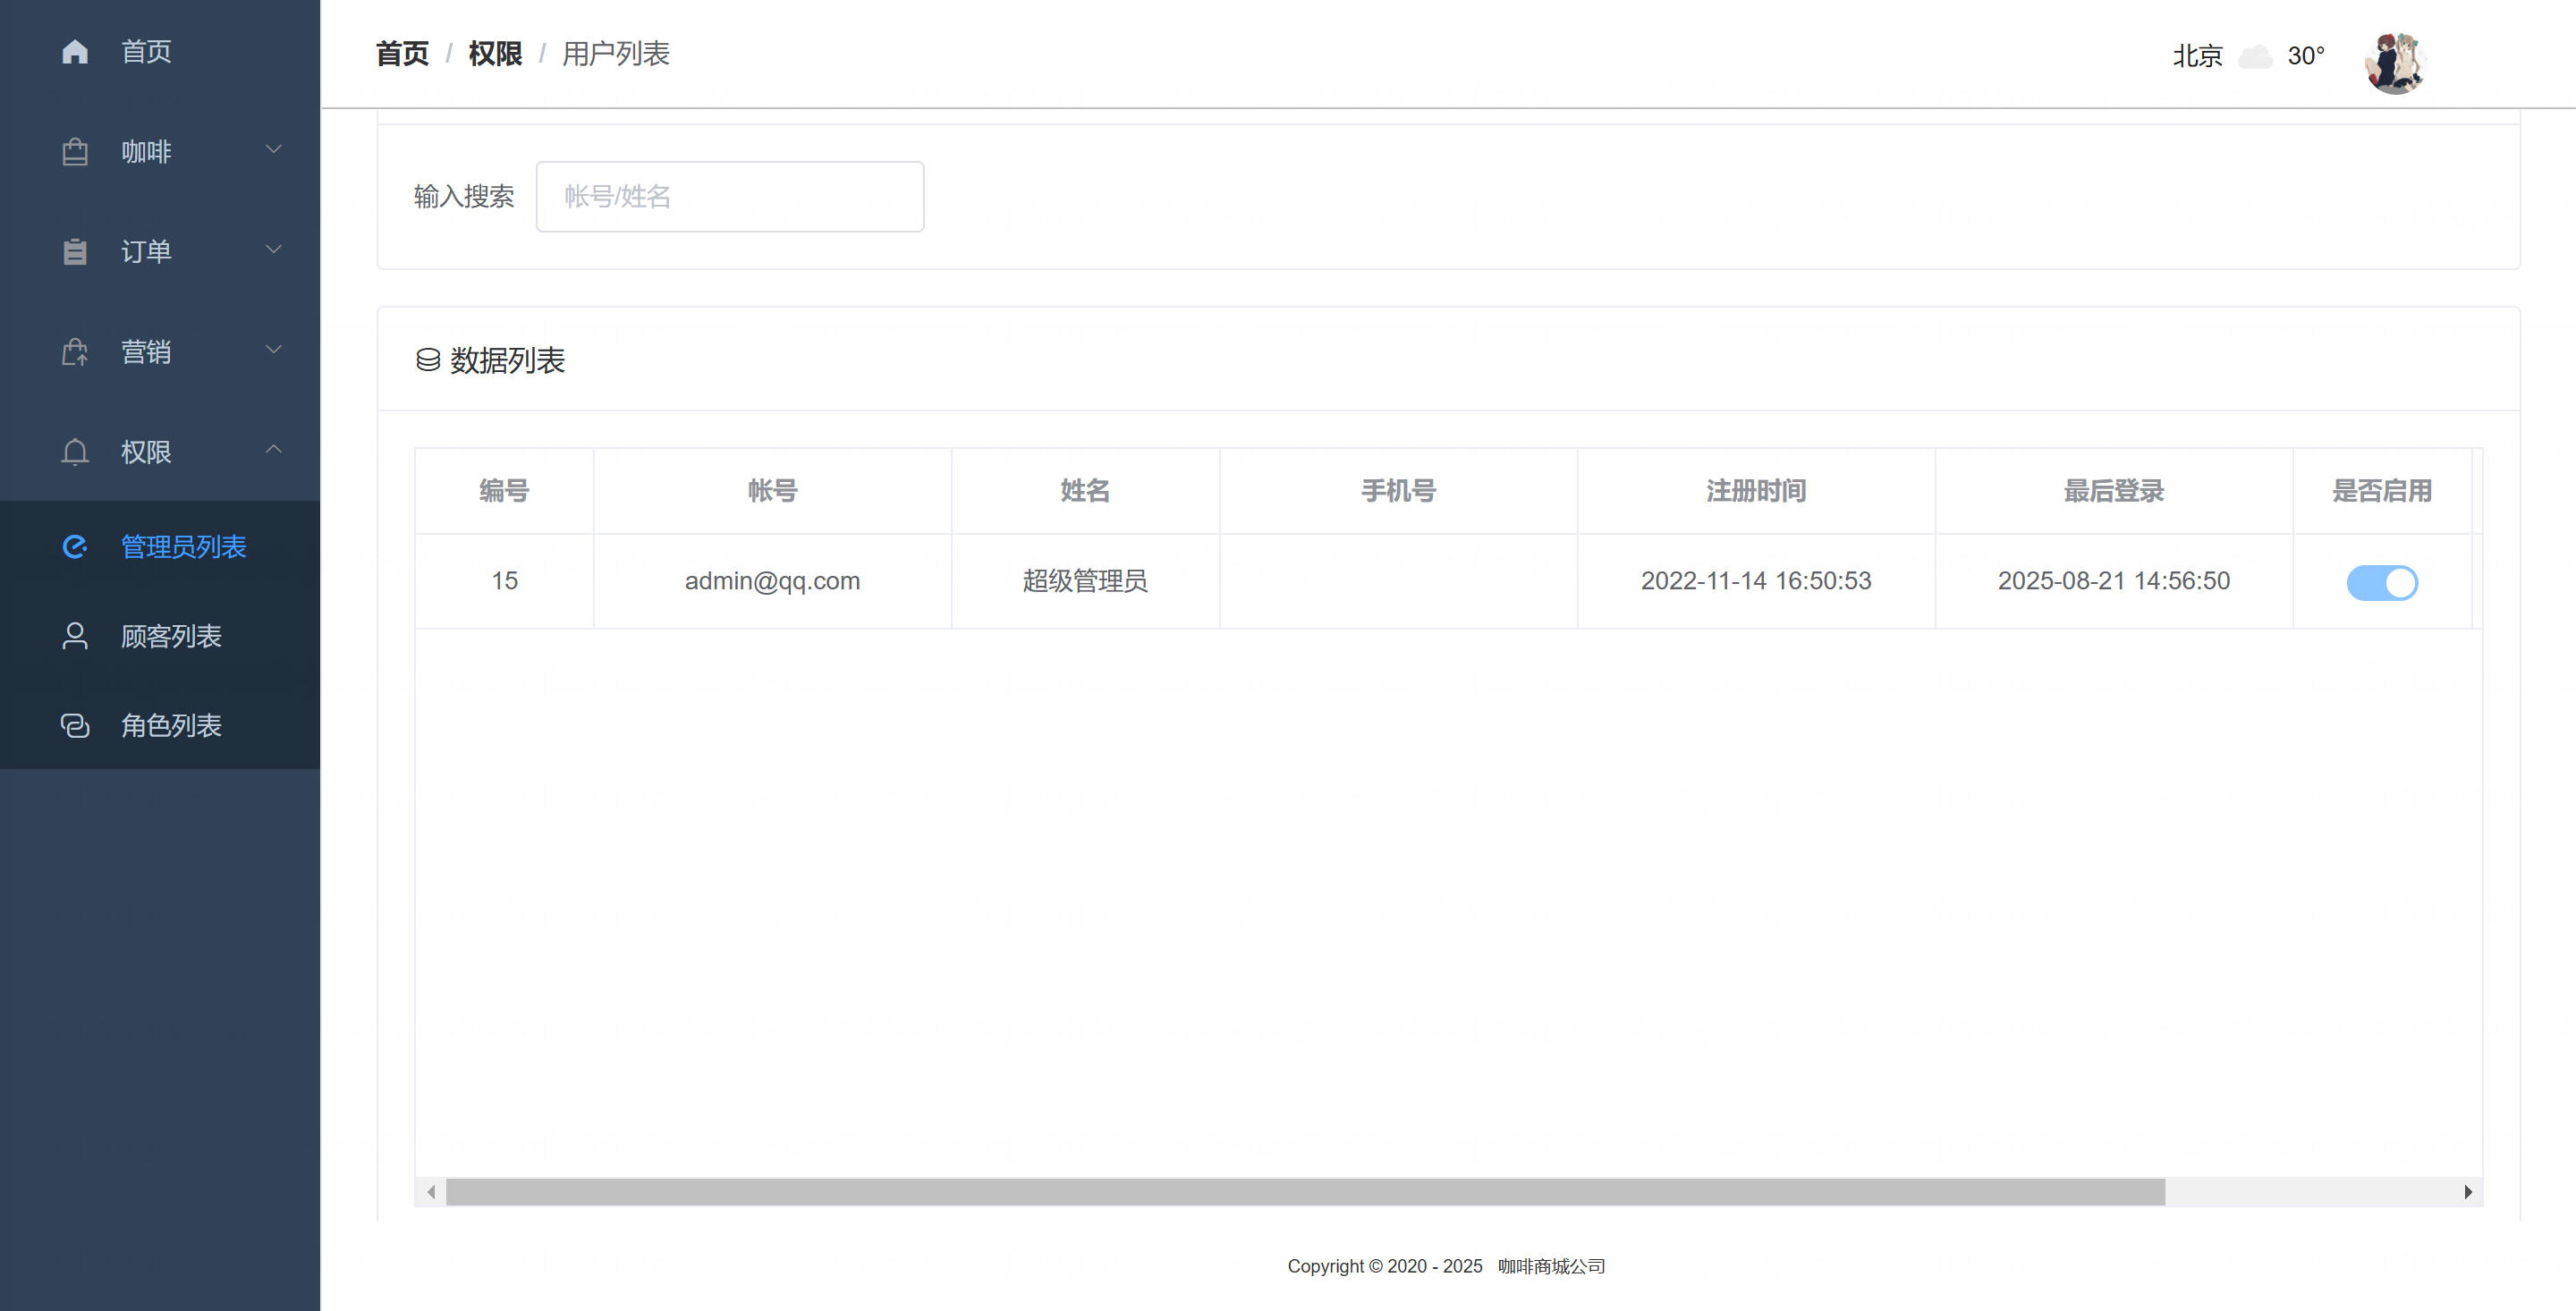Click the role list icon
The height and width of the screenshot is (1311, 2576).
point(75,725)
